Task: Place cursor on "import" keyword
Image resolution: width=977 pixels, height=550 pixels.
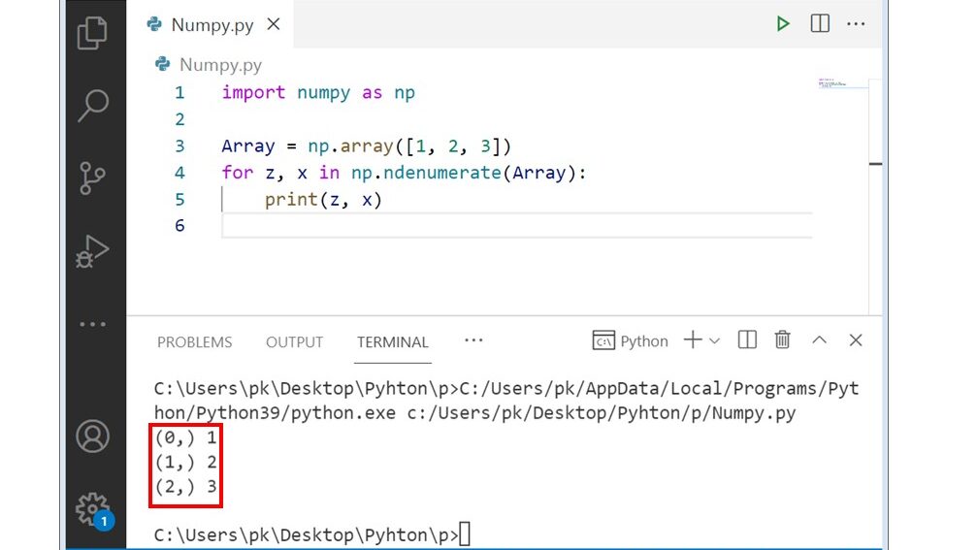Action: 253,93
